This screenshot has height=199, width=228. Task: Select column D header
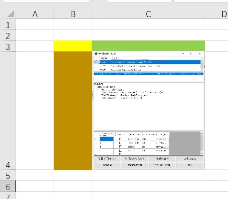[217, 14]
